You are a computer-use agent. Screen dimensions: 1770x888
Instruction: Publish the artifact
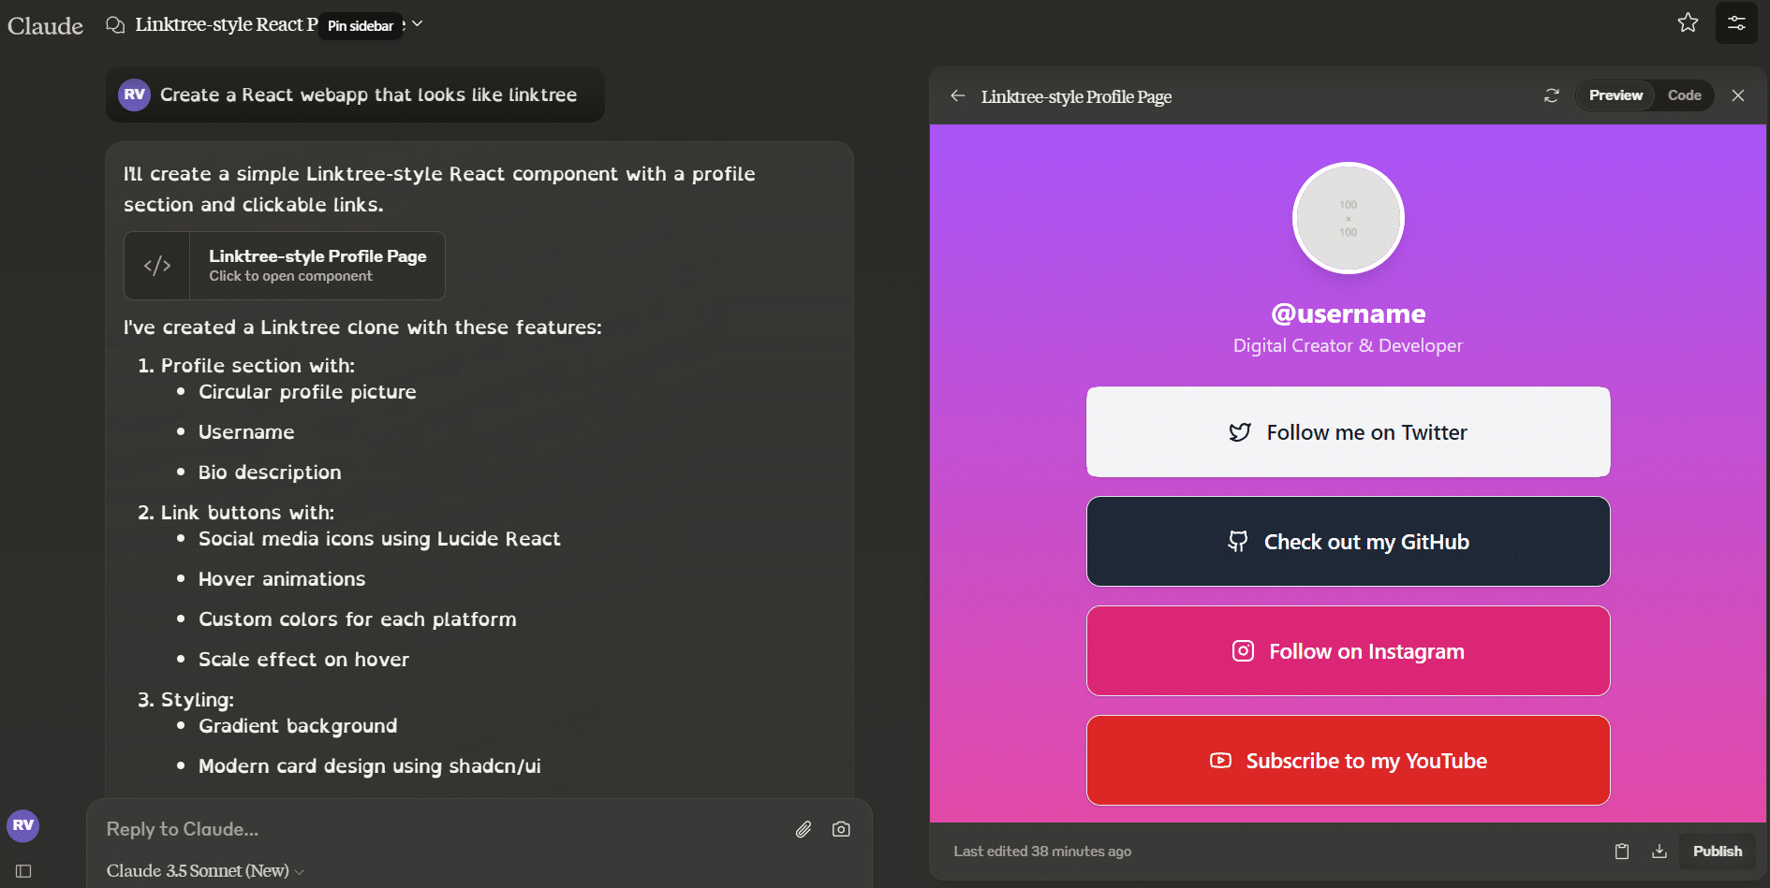[1717, 852]
